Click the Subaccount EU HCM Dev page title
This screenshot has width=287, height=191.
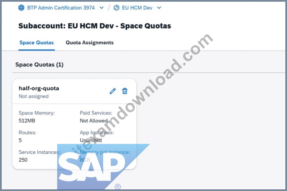click(x=95, y=26)
